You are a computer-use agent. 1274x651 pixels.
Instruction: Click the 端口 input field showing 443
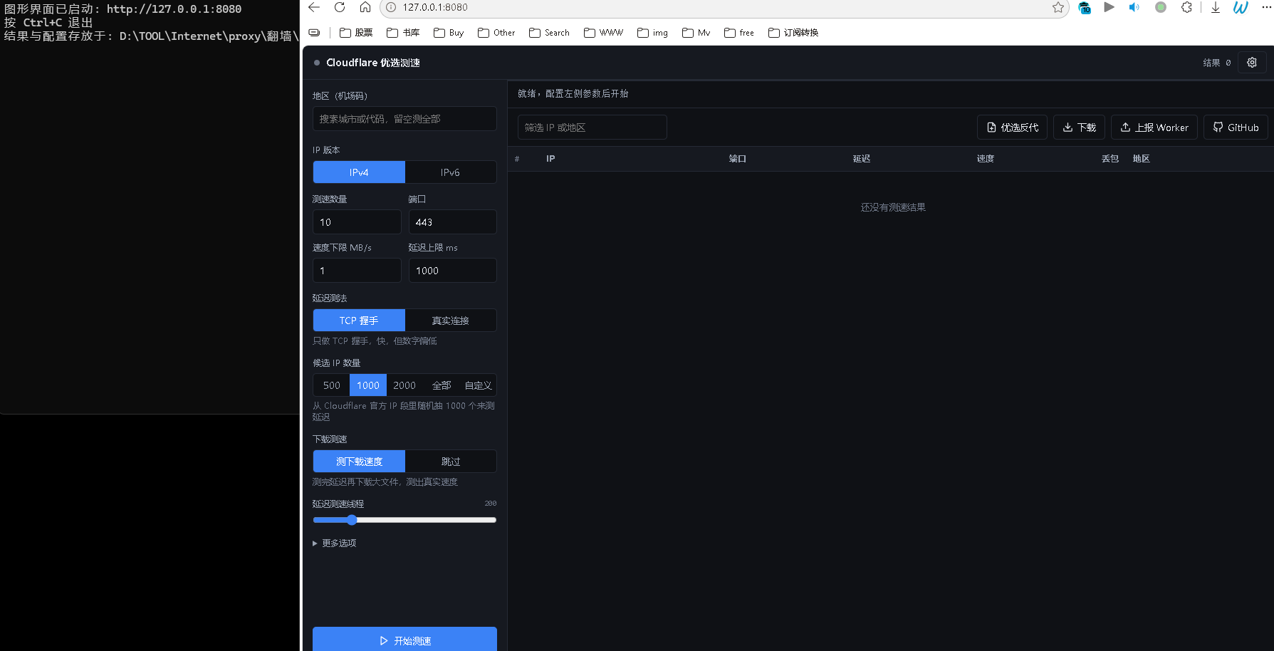(x=453, y=222)
